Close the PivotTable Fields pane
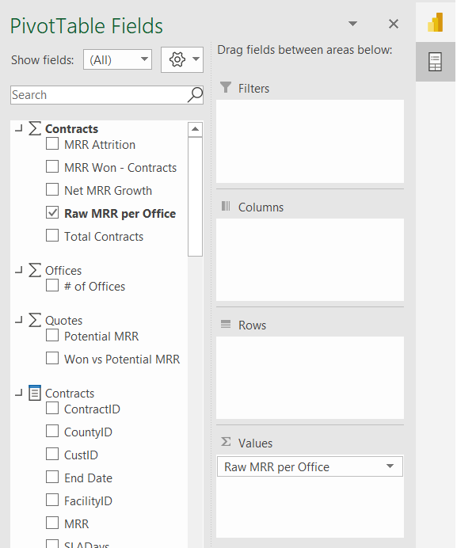The height and width of the screenshot is (548, 457). pyautogui.click(x=394, y=24)
